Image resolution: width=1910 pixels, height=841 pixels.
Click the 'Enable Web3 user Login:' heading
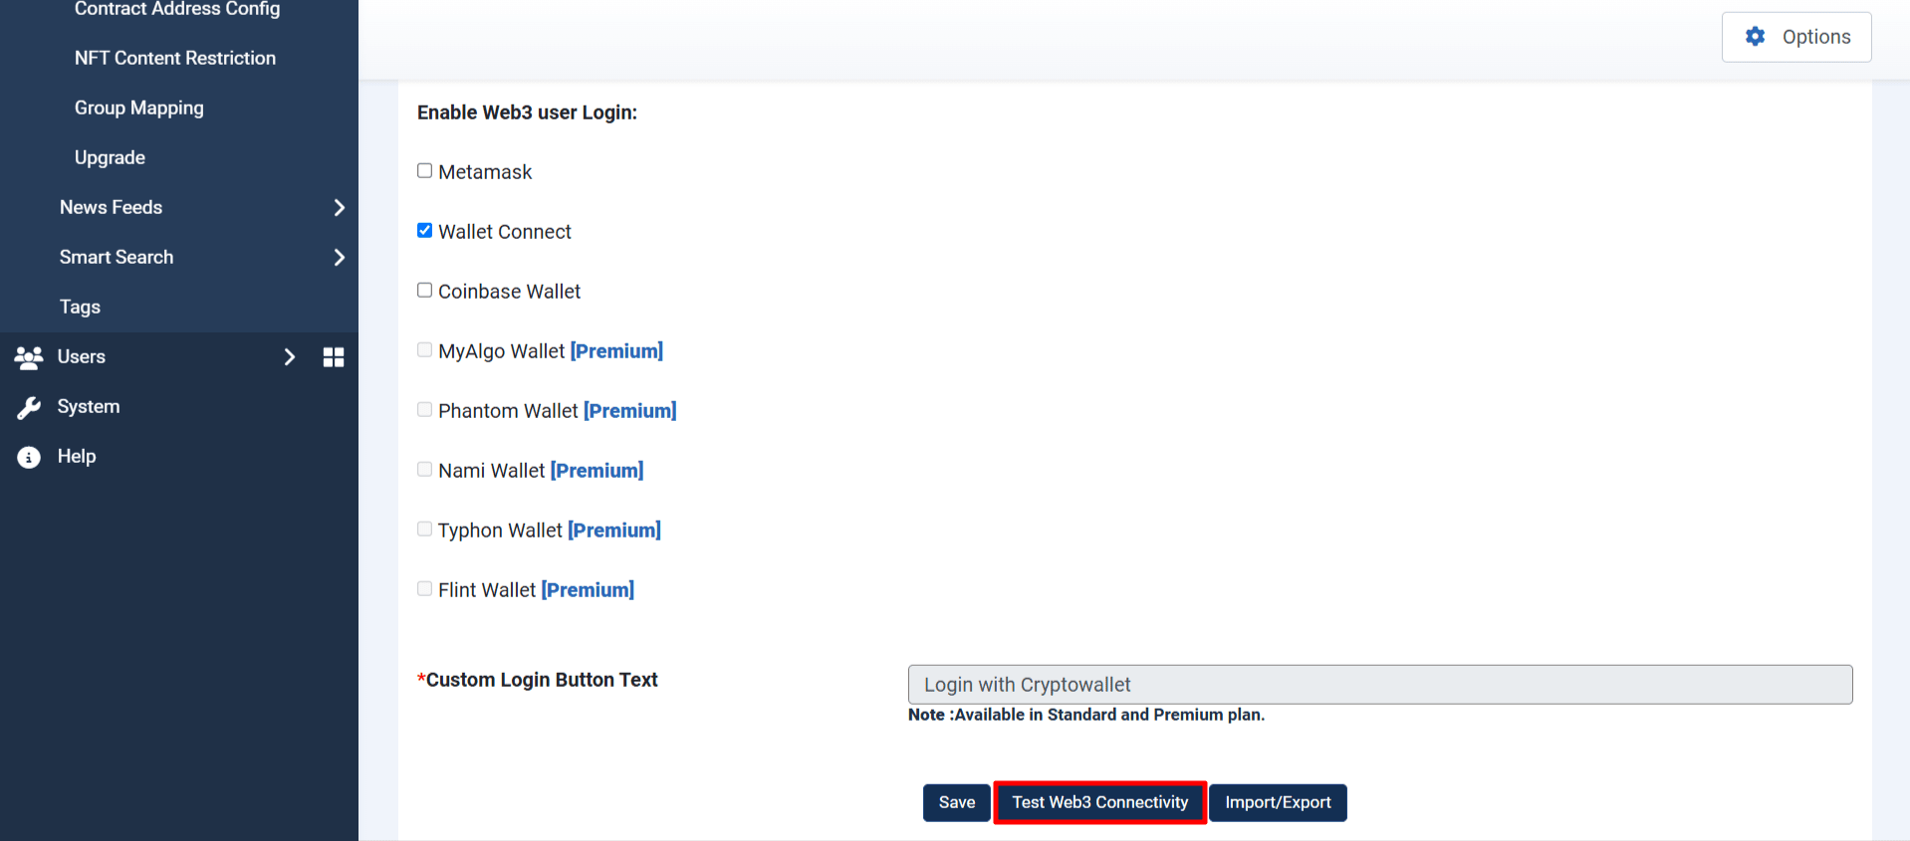click(x=527, y=112)
